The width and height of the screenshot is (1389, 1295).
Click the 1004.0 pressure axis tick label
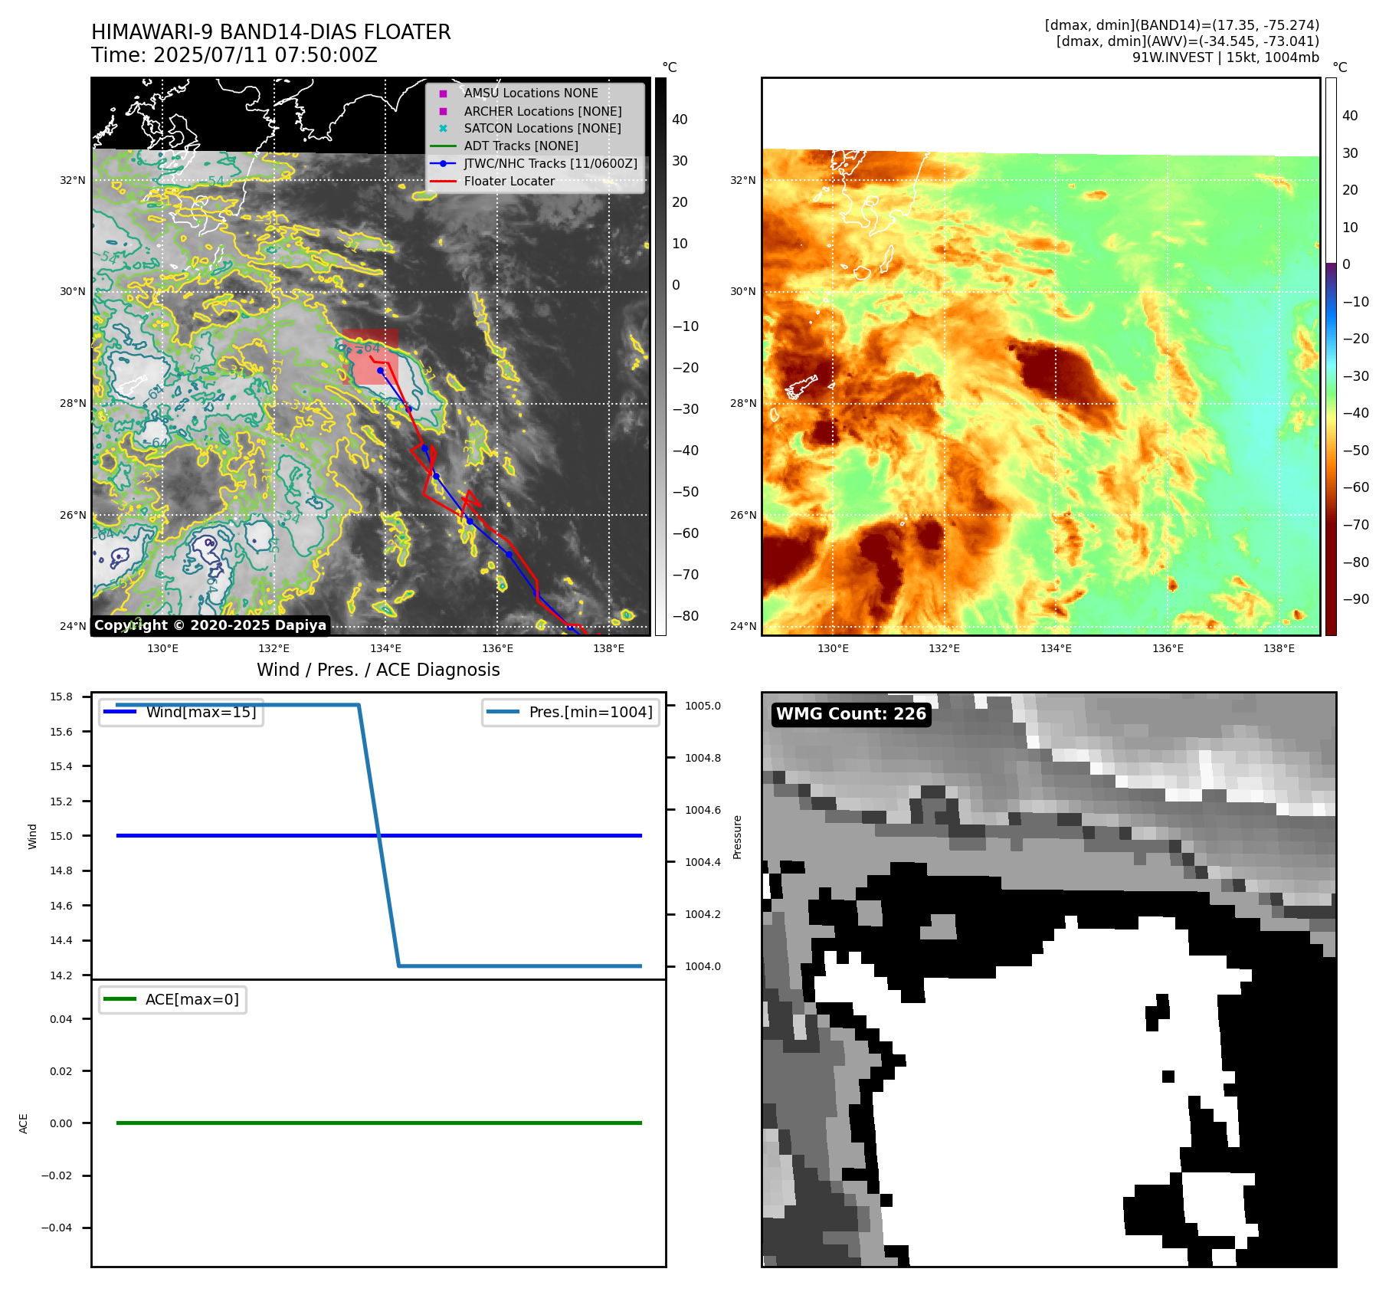point(703,966)
